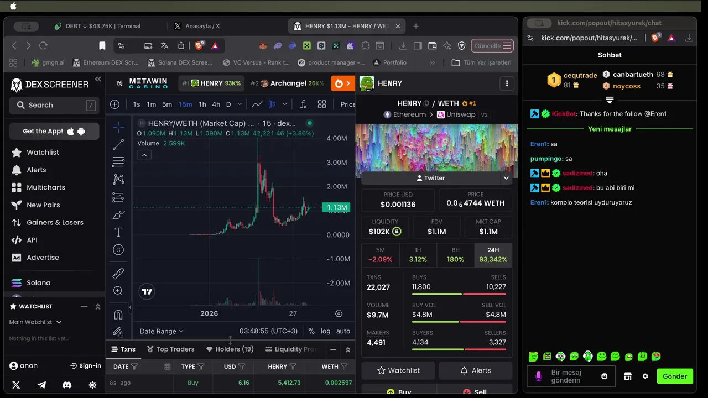The height and width of the screenshot is (398, 708).
Task: Filter transactions by HENRY amount column
Action: tap(293, 366)
